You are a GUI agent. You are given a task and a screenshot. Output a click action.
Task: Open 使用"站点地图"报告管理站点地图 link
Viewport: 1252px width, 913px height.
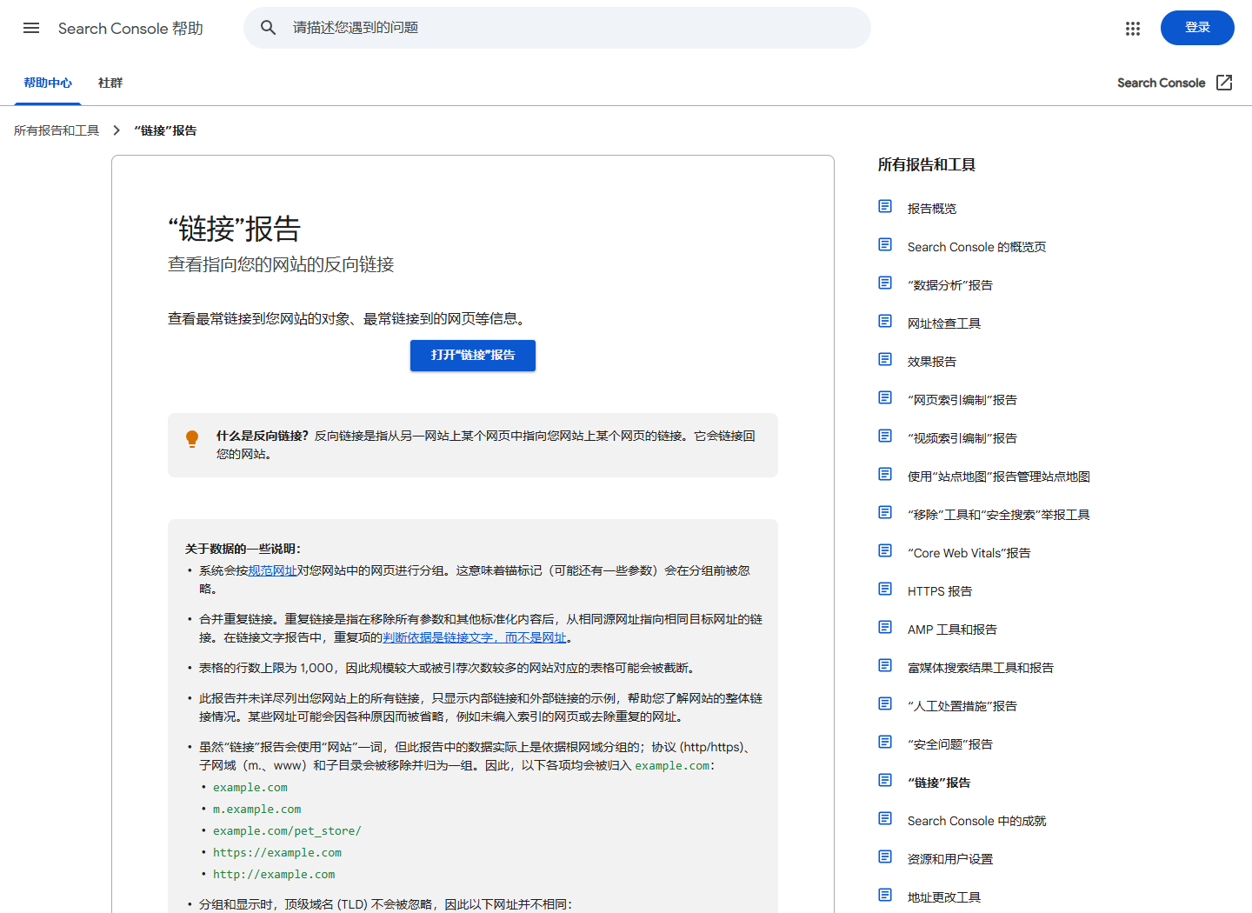[x=999, y=476]
